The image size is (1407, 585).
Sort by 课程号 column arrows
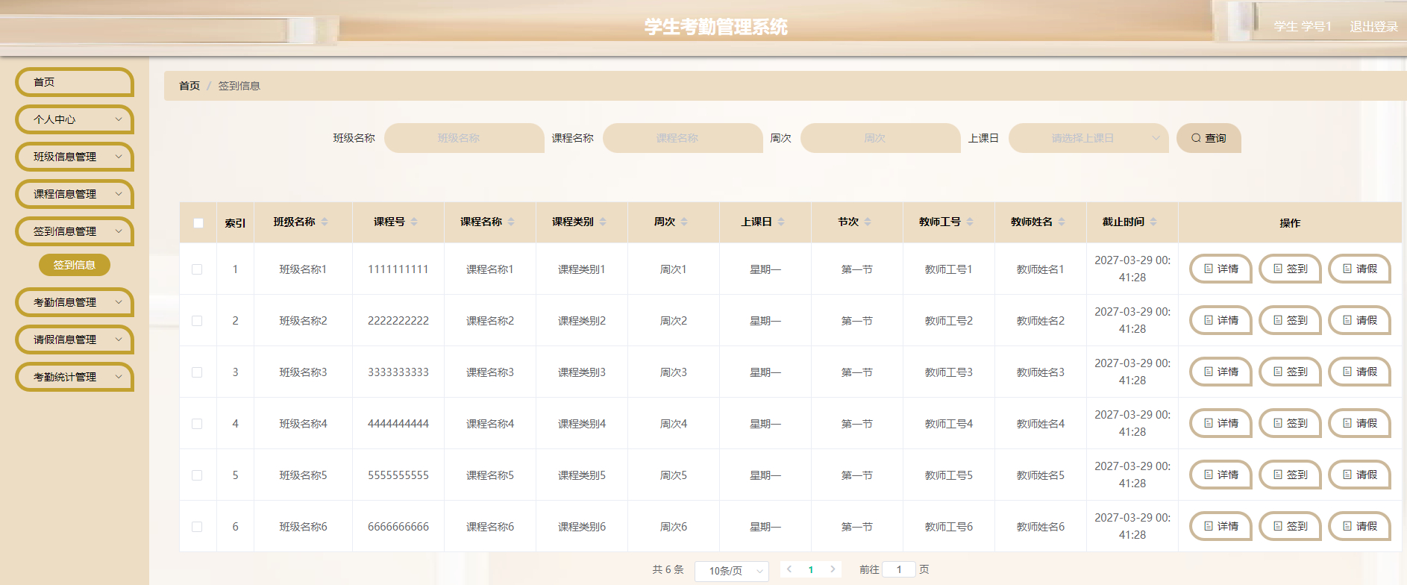[x=414, y=222]
